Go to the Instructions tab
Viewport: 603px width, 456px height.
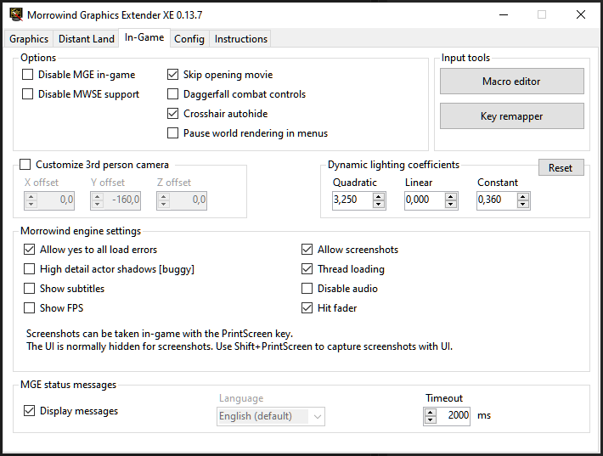(240, 39)
